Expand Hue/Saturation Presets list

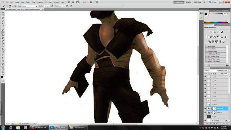click(x=206, y=54)
